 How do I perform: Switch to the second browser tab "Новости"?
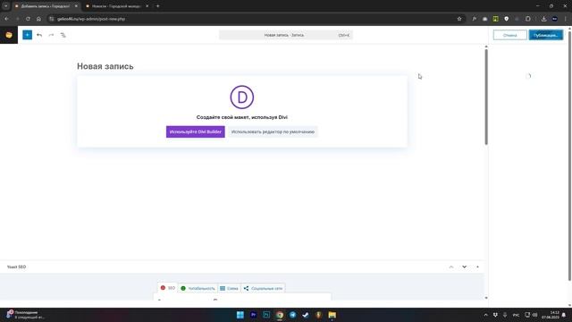point(117,6)
